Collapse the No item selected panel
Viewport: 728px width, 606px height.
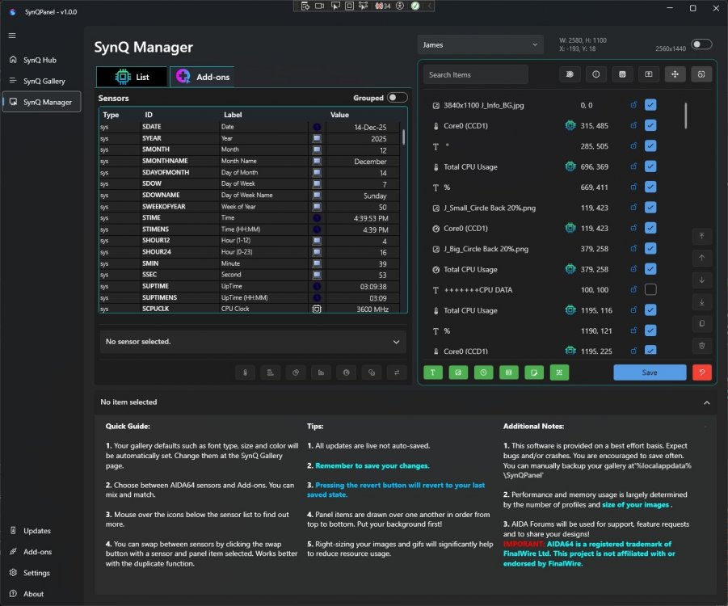707,402
